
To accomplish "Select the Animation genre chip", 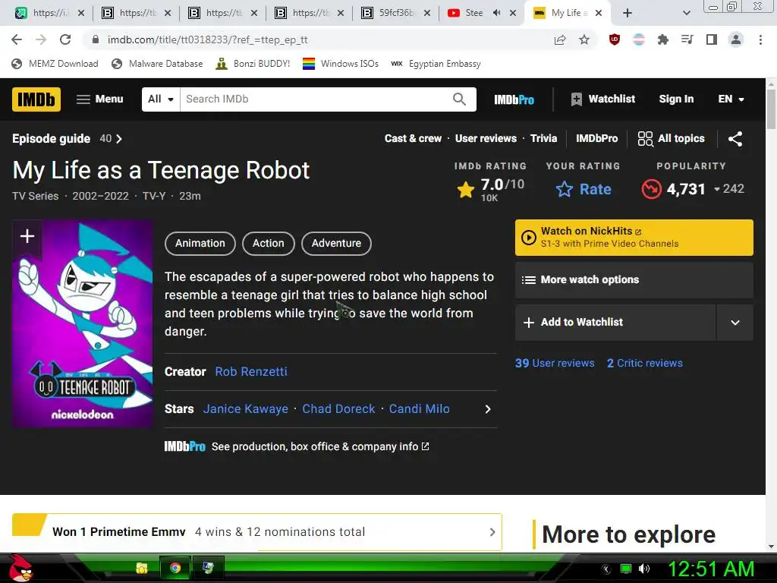I will 200,244.
